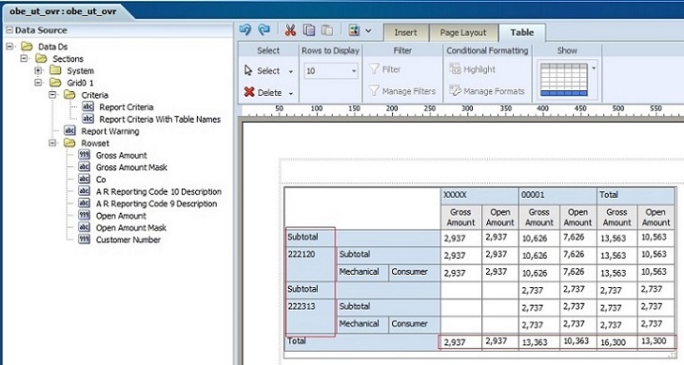Expand the System folder node
Image resolution: width=684 pixels, height=365 pixels.
[38, 70]
